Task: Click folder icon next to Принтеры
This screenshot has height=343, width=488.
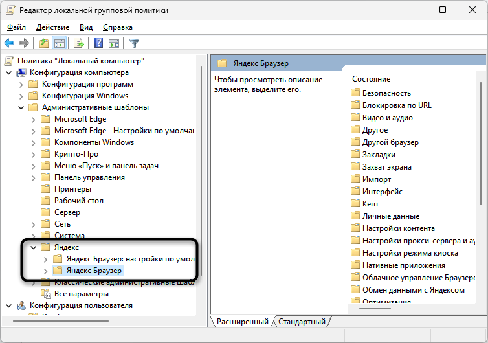Action: click(x=45, y=189)
